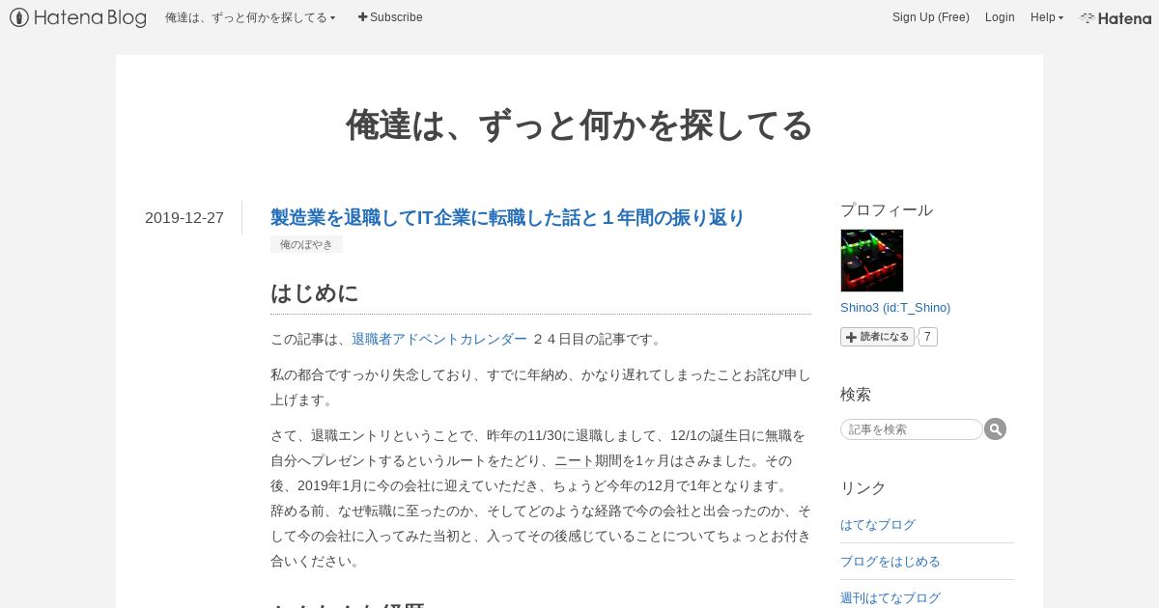Viewport: 1159px width, 608px height.
Task: Open the article title about 製造業を退職
Action: click(507, 217)
